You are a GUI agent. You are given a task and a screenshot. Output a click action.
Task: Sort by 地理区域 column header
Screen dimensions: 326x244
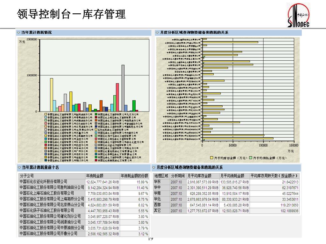[x=161, y=176]
